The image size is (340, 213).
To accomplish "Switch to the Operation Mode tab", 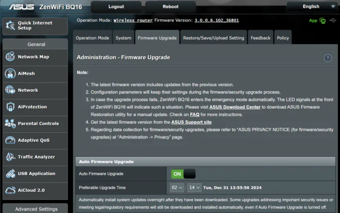I will click(92, 38).
